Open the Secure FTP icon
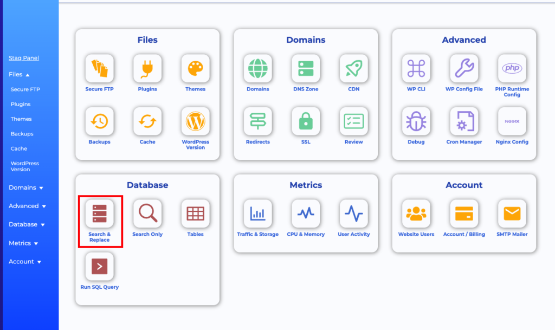This screenshot has width=555, height=330. 100,69
